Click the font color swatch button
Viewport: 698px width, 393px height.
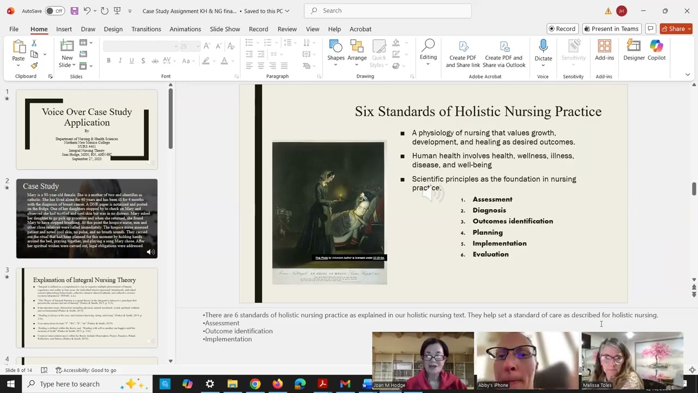(224, 61)
